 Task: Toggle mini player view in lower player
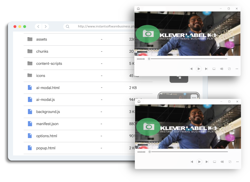[230, 162]
